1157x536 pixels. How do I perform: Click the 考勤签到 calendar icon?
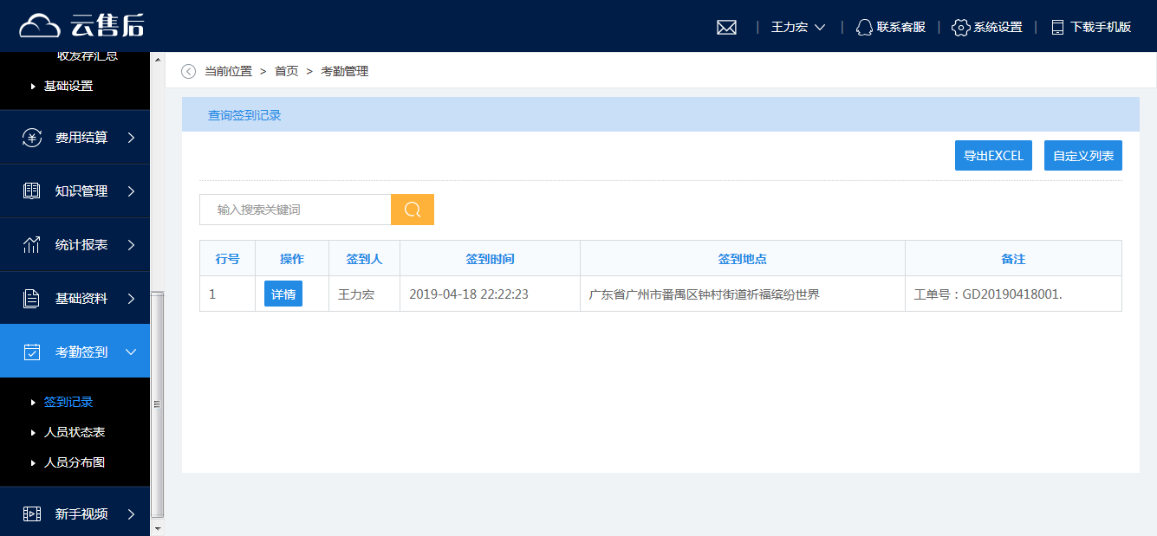(32, 352)
